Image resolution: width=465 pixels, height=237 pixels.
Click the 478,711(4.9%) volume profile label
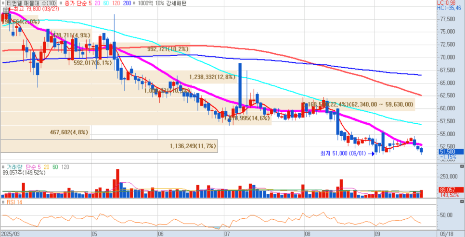pyautogui.click(x=71, y=35)
